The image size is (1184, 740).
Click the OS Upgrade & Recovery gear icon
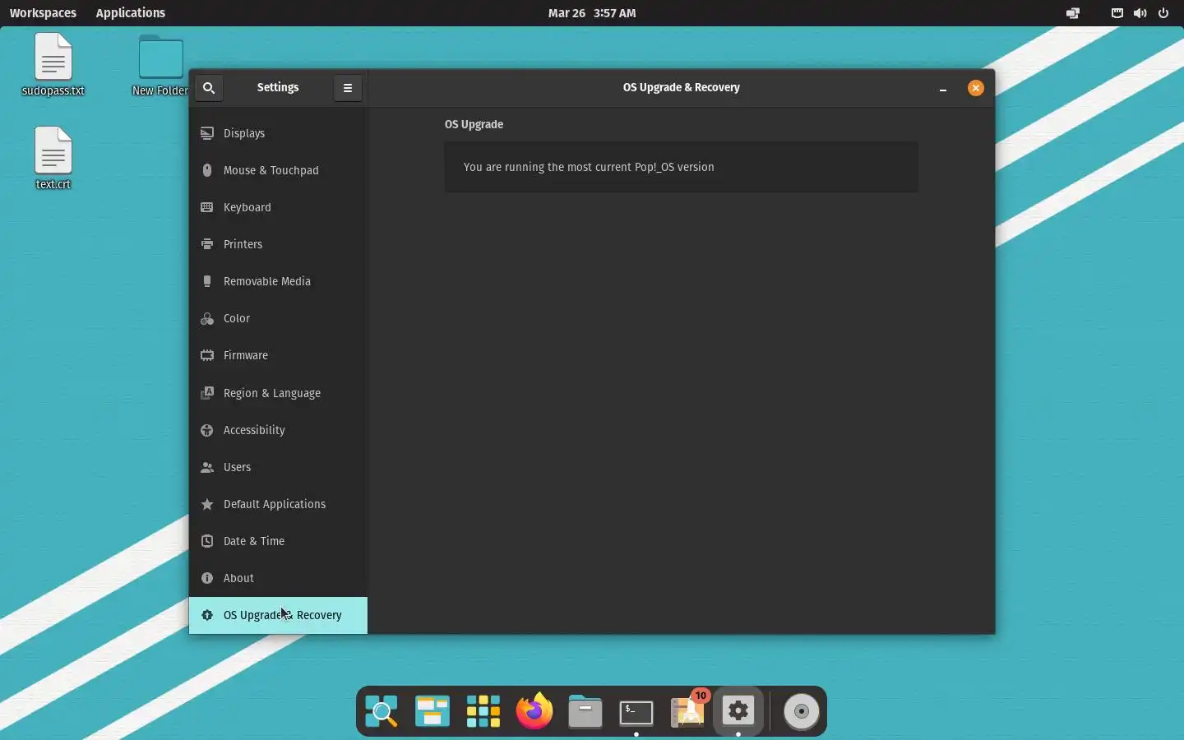(x=207, y=615)
